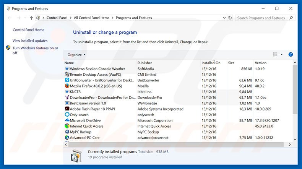This screenshot has width=302, height=169.
Task: Expand chevron before Control Panel breadcrumb
Action: 43,18
